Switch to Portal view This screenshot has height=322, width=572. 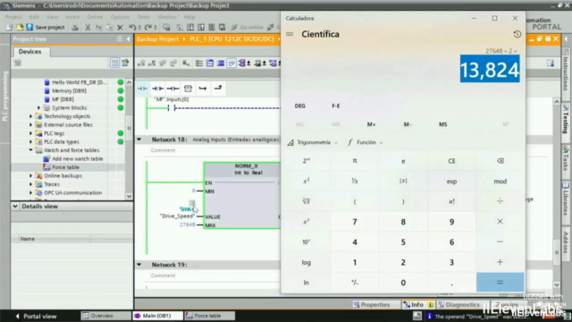coord(36,316)
